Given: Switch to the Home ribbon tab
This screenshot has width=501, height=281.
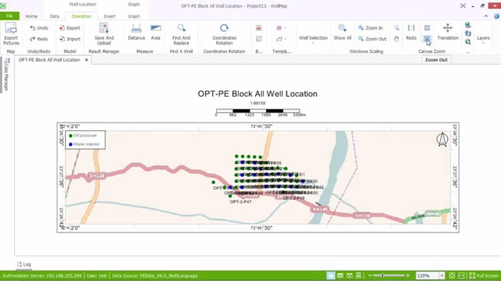Looking at the screenshot, I should point(31,16).
